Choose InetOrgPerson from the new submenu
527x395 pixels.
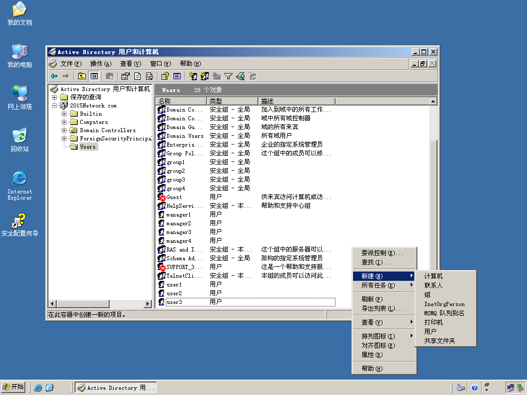[446, 304]
